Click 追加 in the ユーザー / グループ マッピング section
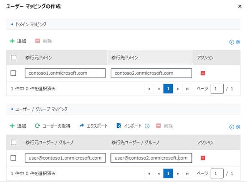 click(x=18, y=126)
